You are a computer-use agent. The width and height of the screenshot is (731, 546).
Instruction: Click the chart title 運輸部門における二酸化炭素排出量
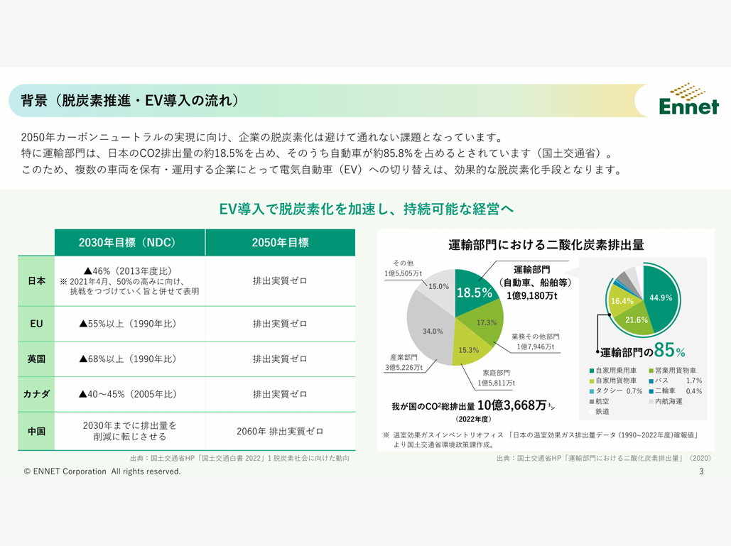[546, 244]
